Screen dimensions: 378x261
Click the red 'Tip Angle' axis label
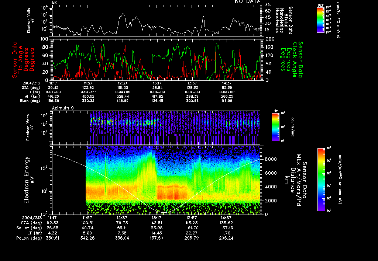[x=21, y=59]
